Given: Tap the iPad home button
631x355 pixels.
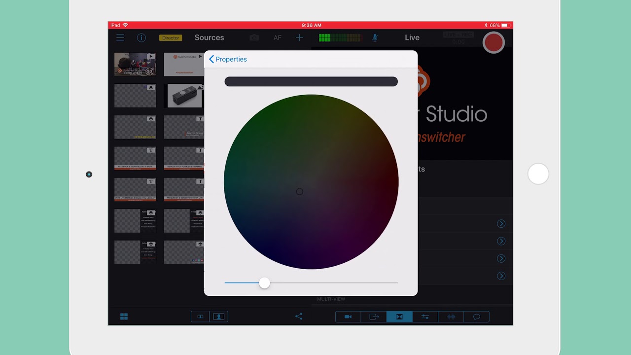Looking at the screenshot, I should pyautogui.click(x=538, y=174).
